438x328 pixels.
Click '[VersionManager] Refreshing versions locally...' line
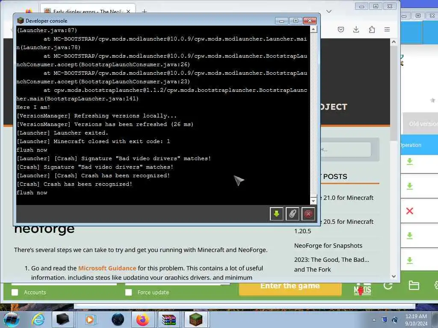[x=97, y=116]
